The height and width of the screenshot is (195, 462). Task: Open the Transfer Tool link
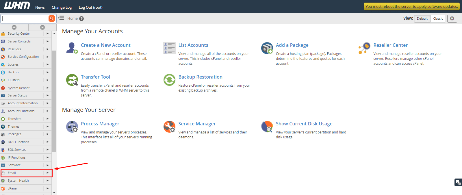[x=95, y=77]
